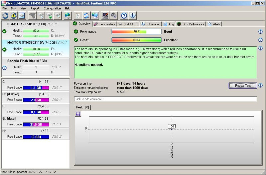
Task: Click the comment field 'Click to add comment'
Action: [165, 99]
